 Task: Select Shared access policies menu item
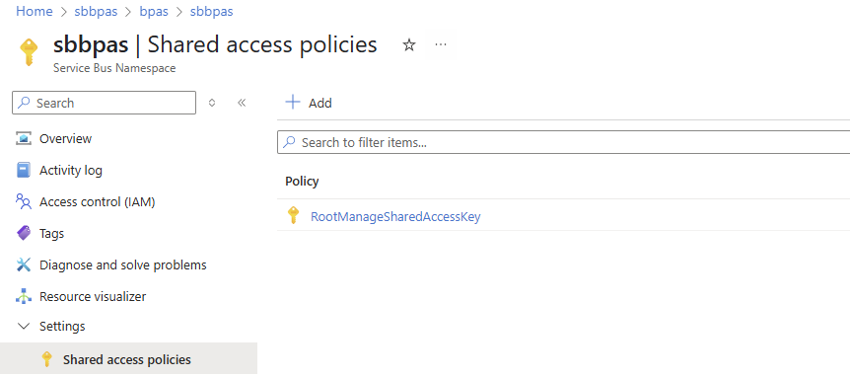click(x=128, y=359)
